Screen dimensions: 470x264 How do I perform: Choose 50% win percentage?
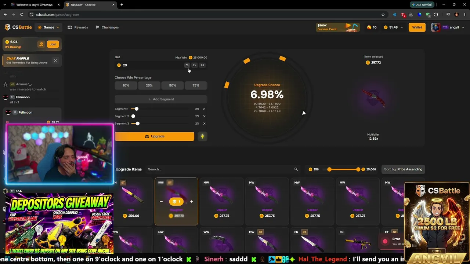[x=173, y=85]
